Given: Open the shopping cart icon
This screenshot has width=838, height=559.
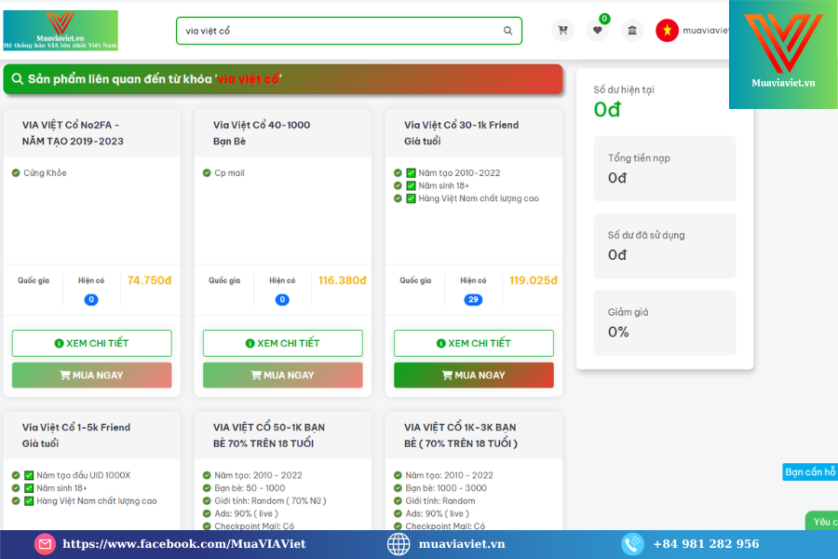Looking at the screenshot, I should point(562,31).
